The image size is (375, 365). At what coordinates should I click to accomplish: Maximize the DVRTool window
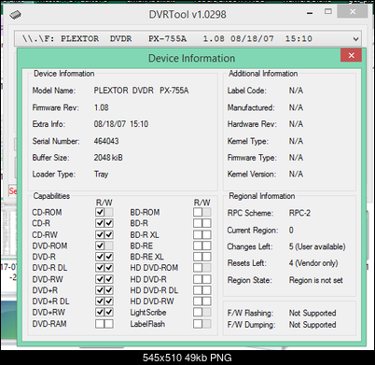click(328, 12)
